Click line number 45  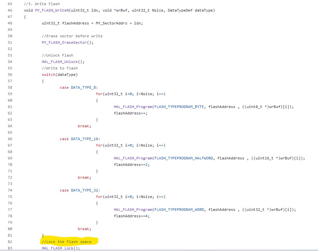click(10, 4)
